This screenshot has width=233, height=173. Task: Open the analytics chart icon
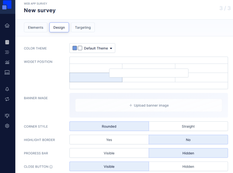[x=7, y=62]
